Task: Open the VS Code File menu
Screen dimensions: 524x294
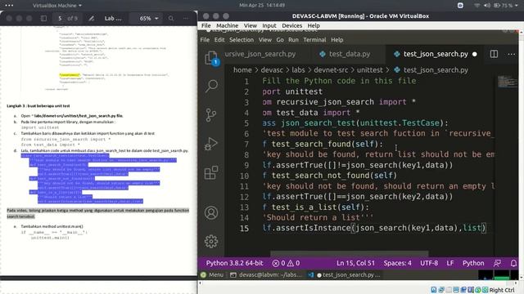Action: click(205, 40)
